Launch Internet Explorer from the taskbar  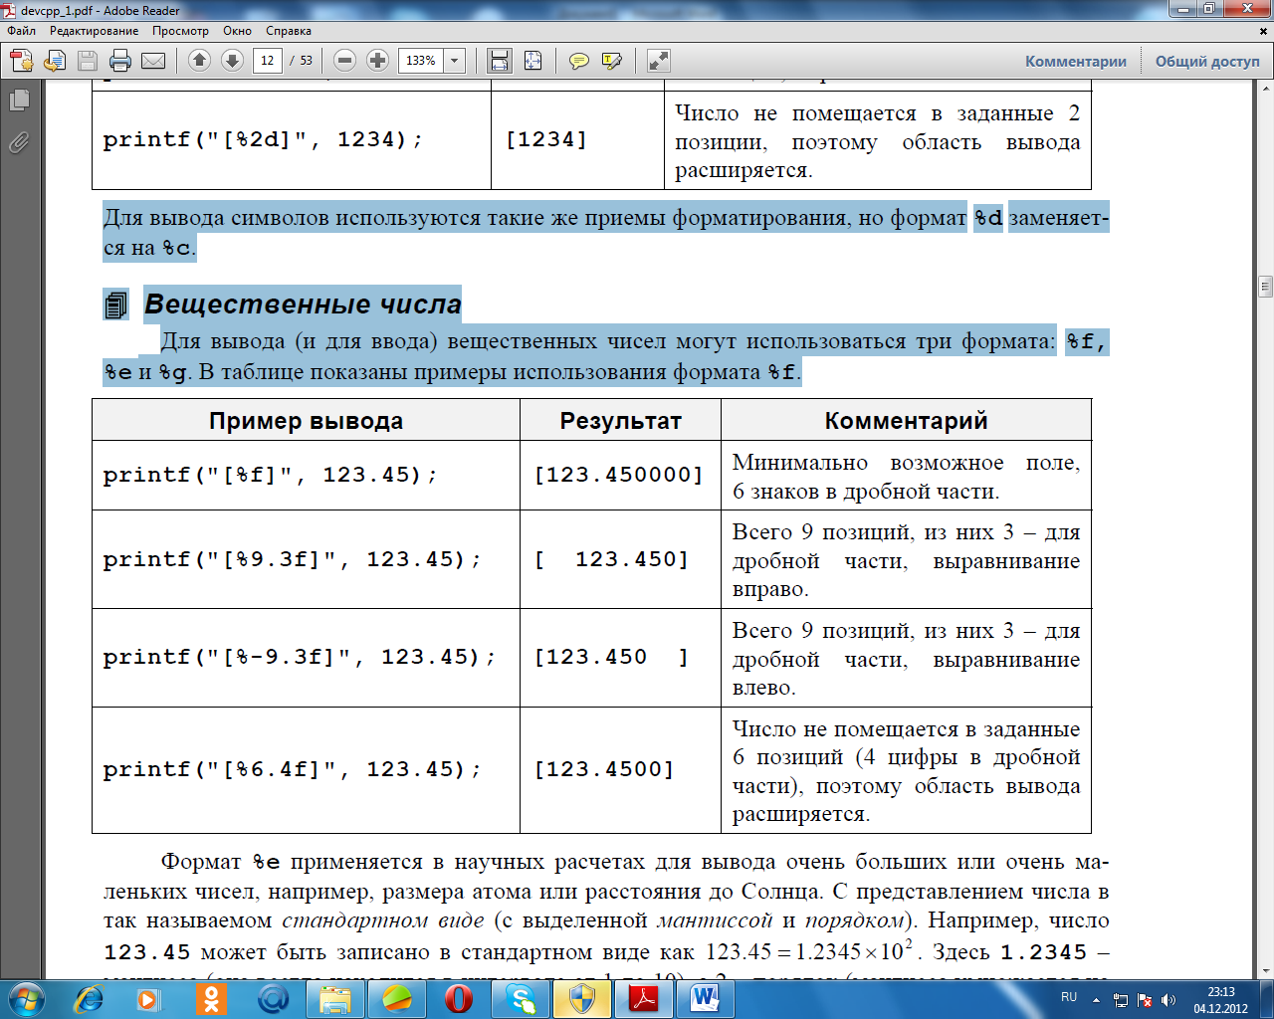[x=90, y=998]
